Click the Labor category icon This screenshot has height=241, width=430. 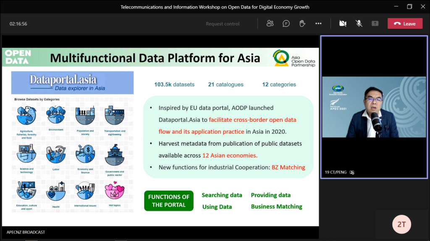tap(56, 154)
